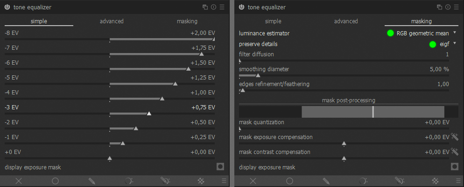Switch to simple tab in right panel
The width and height of the screenshot is (464, 187).
pos(273,21)
